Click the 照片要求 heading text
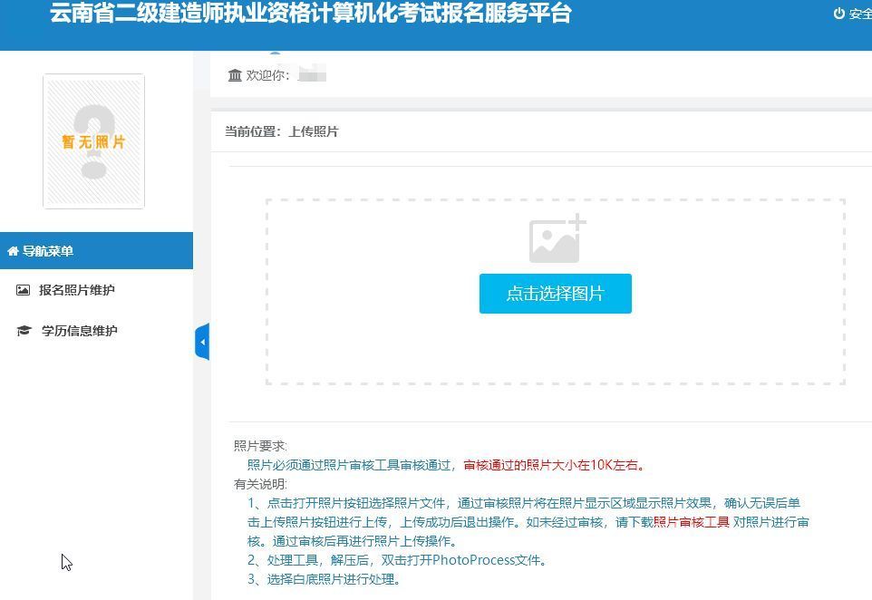The height and width of the screenshot is (600, 872). coord(260,446)
